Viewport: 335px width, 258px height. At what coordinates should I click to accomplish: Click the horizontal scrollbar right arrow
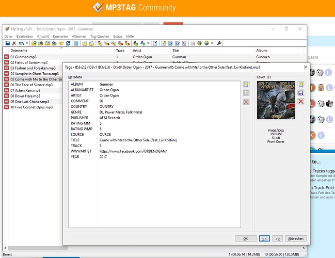click(304, 248)
